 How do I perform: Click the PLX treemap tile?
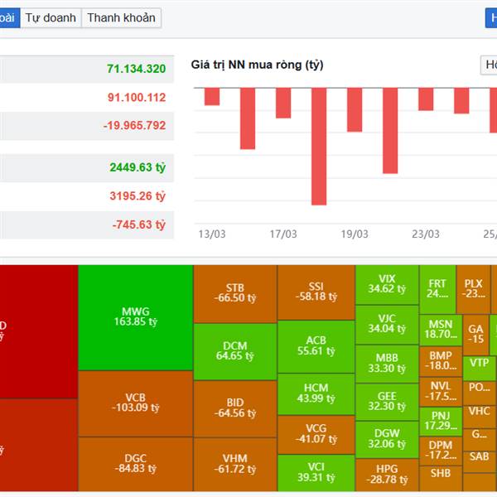coord(474,289)
